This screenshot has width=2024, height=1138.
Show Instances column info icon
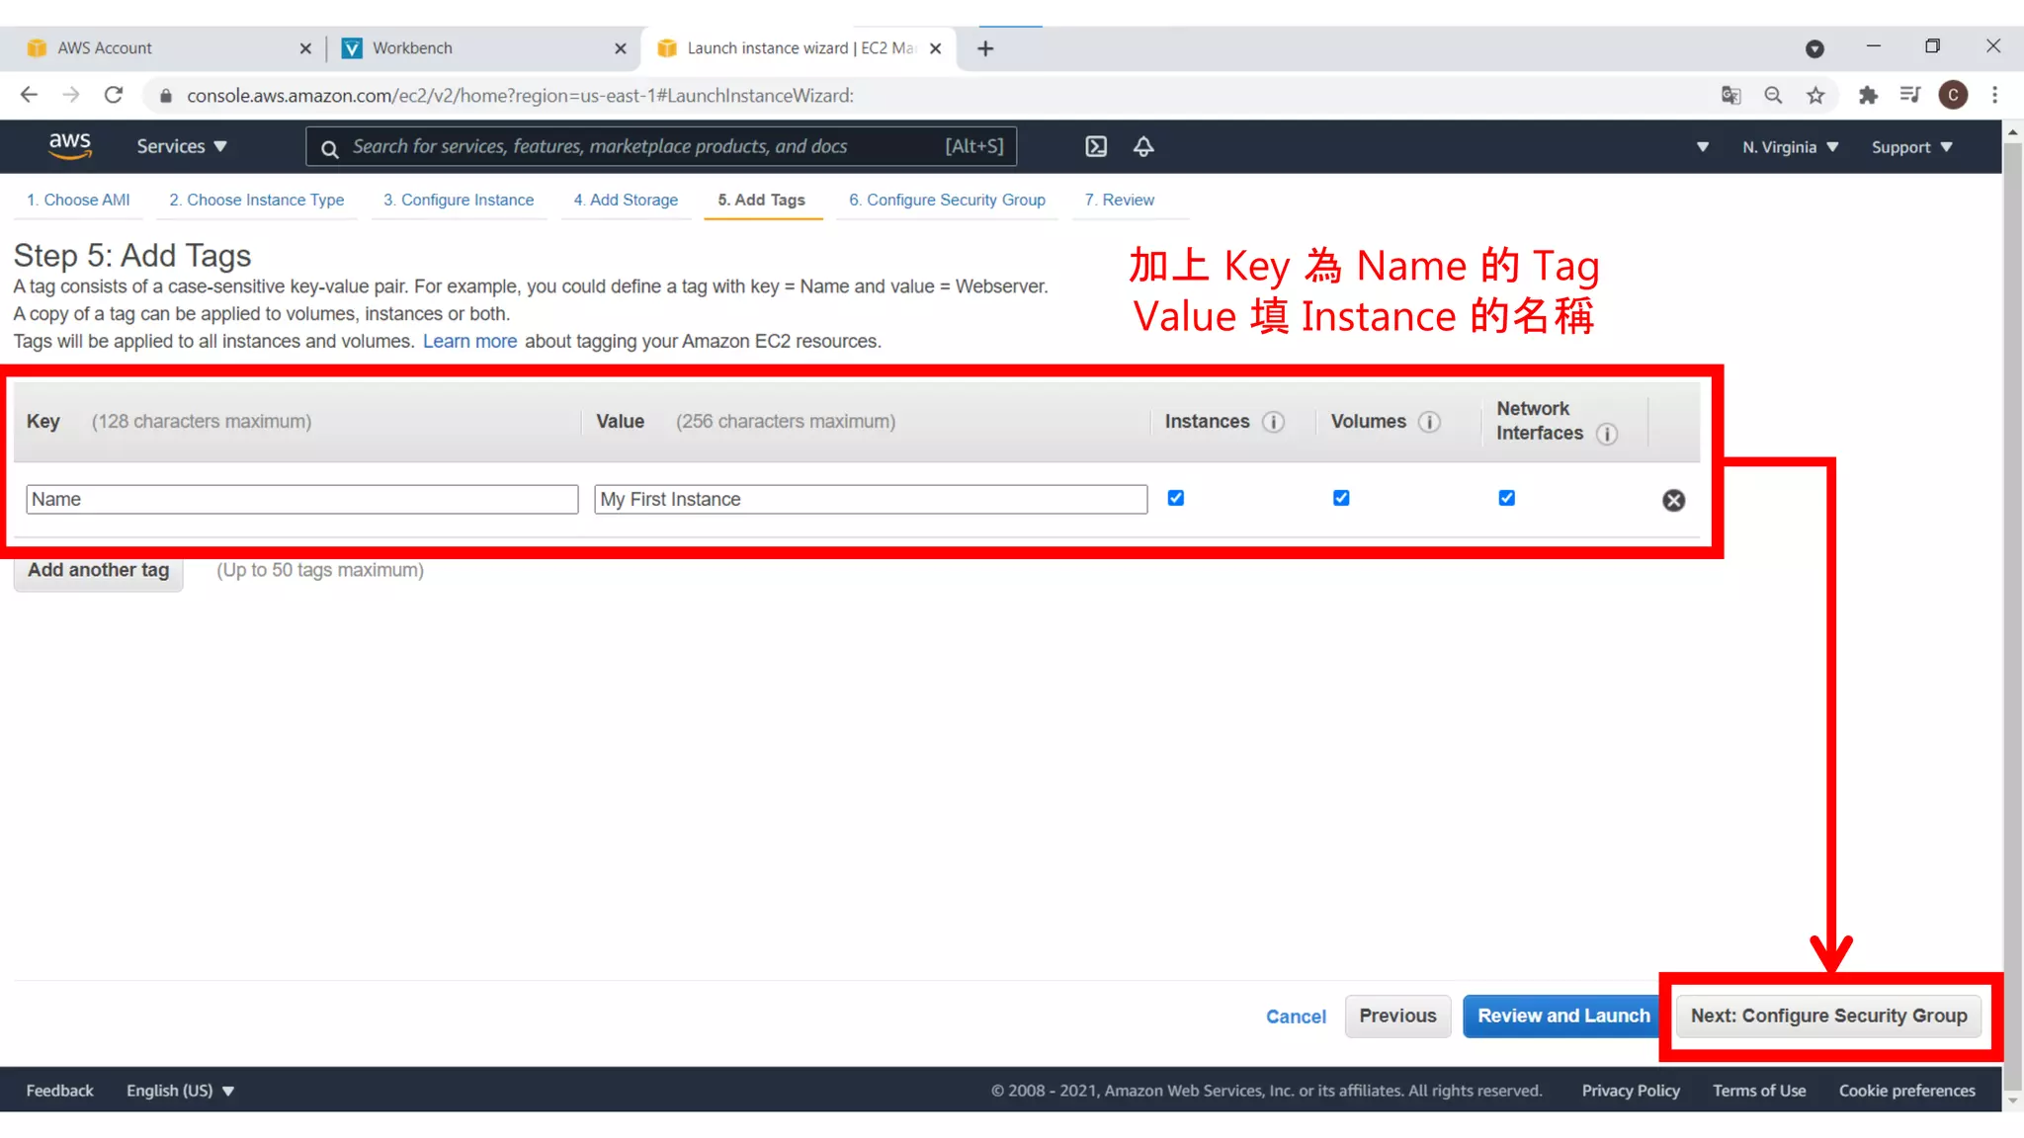click(x=1274, y=422)
